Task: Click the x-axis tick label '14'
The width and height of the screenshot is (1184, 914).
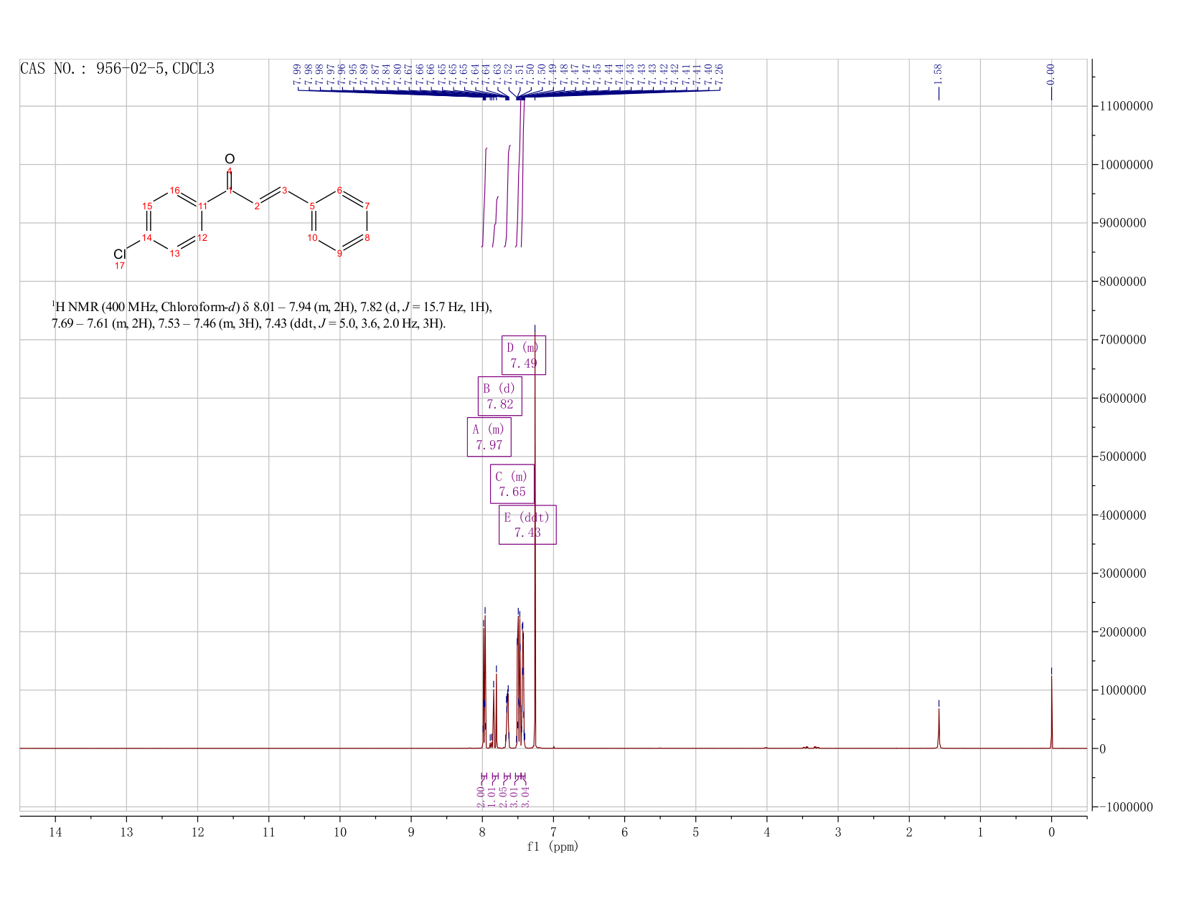Action: (55, 832)
